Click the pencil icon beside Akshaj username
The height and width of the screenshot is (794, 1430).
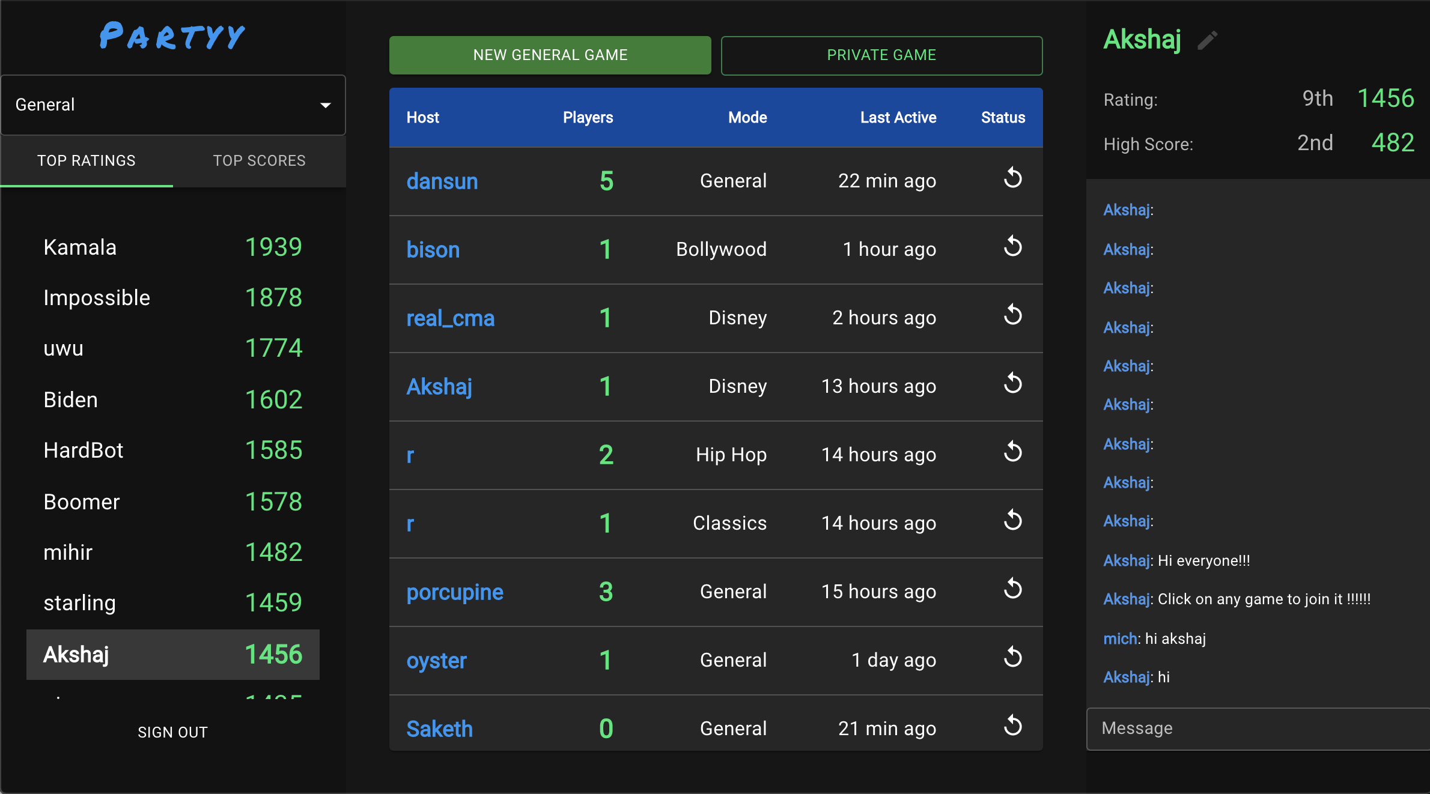click(x=1207, y=40)
